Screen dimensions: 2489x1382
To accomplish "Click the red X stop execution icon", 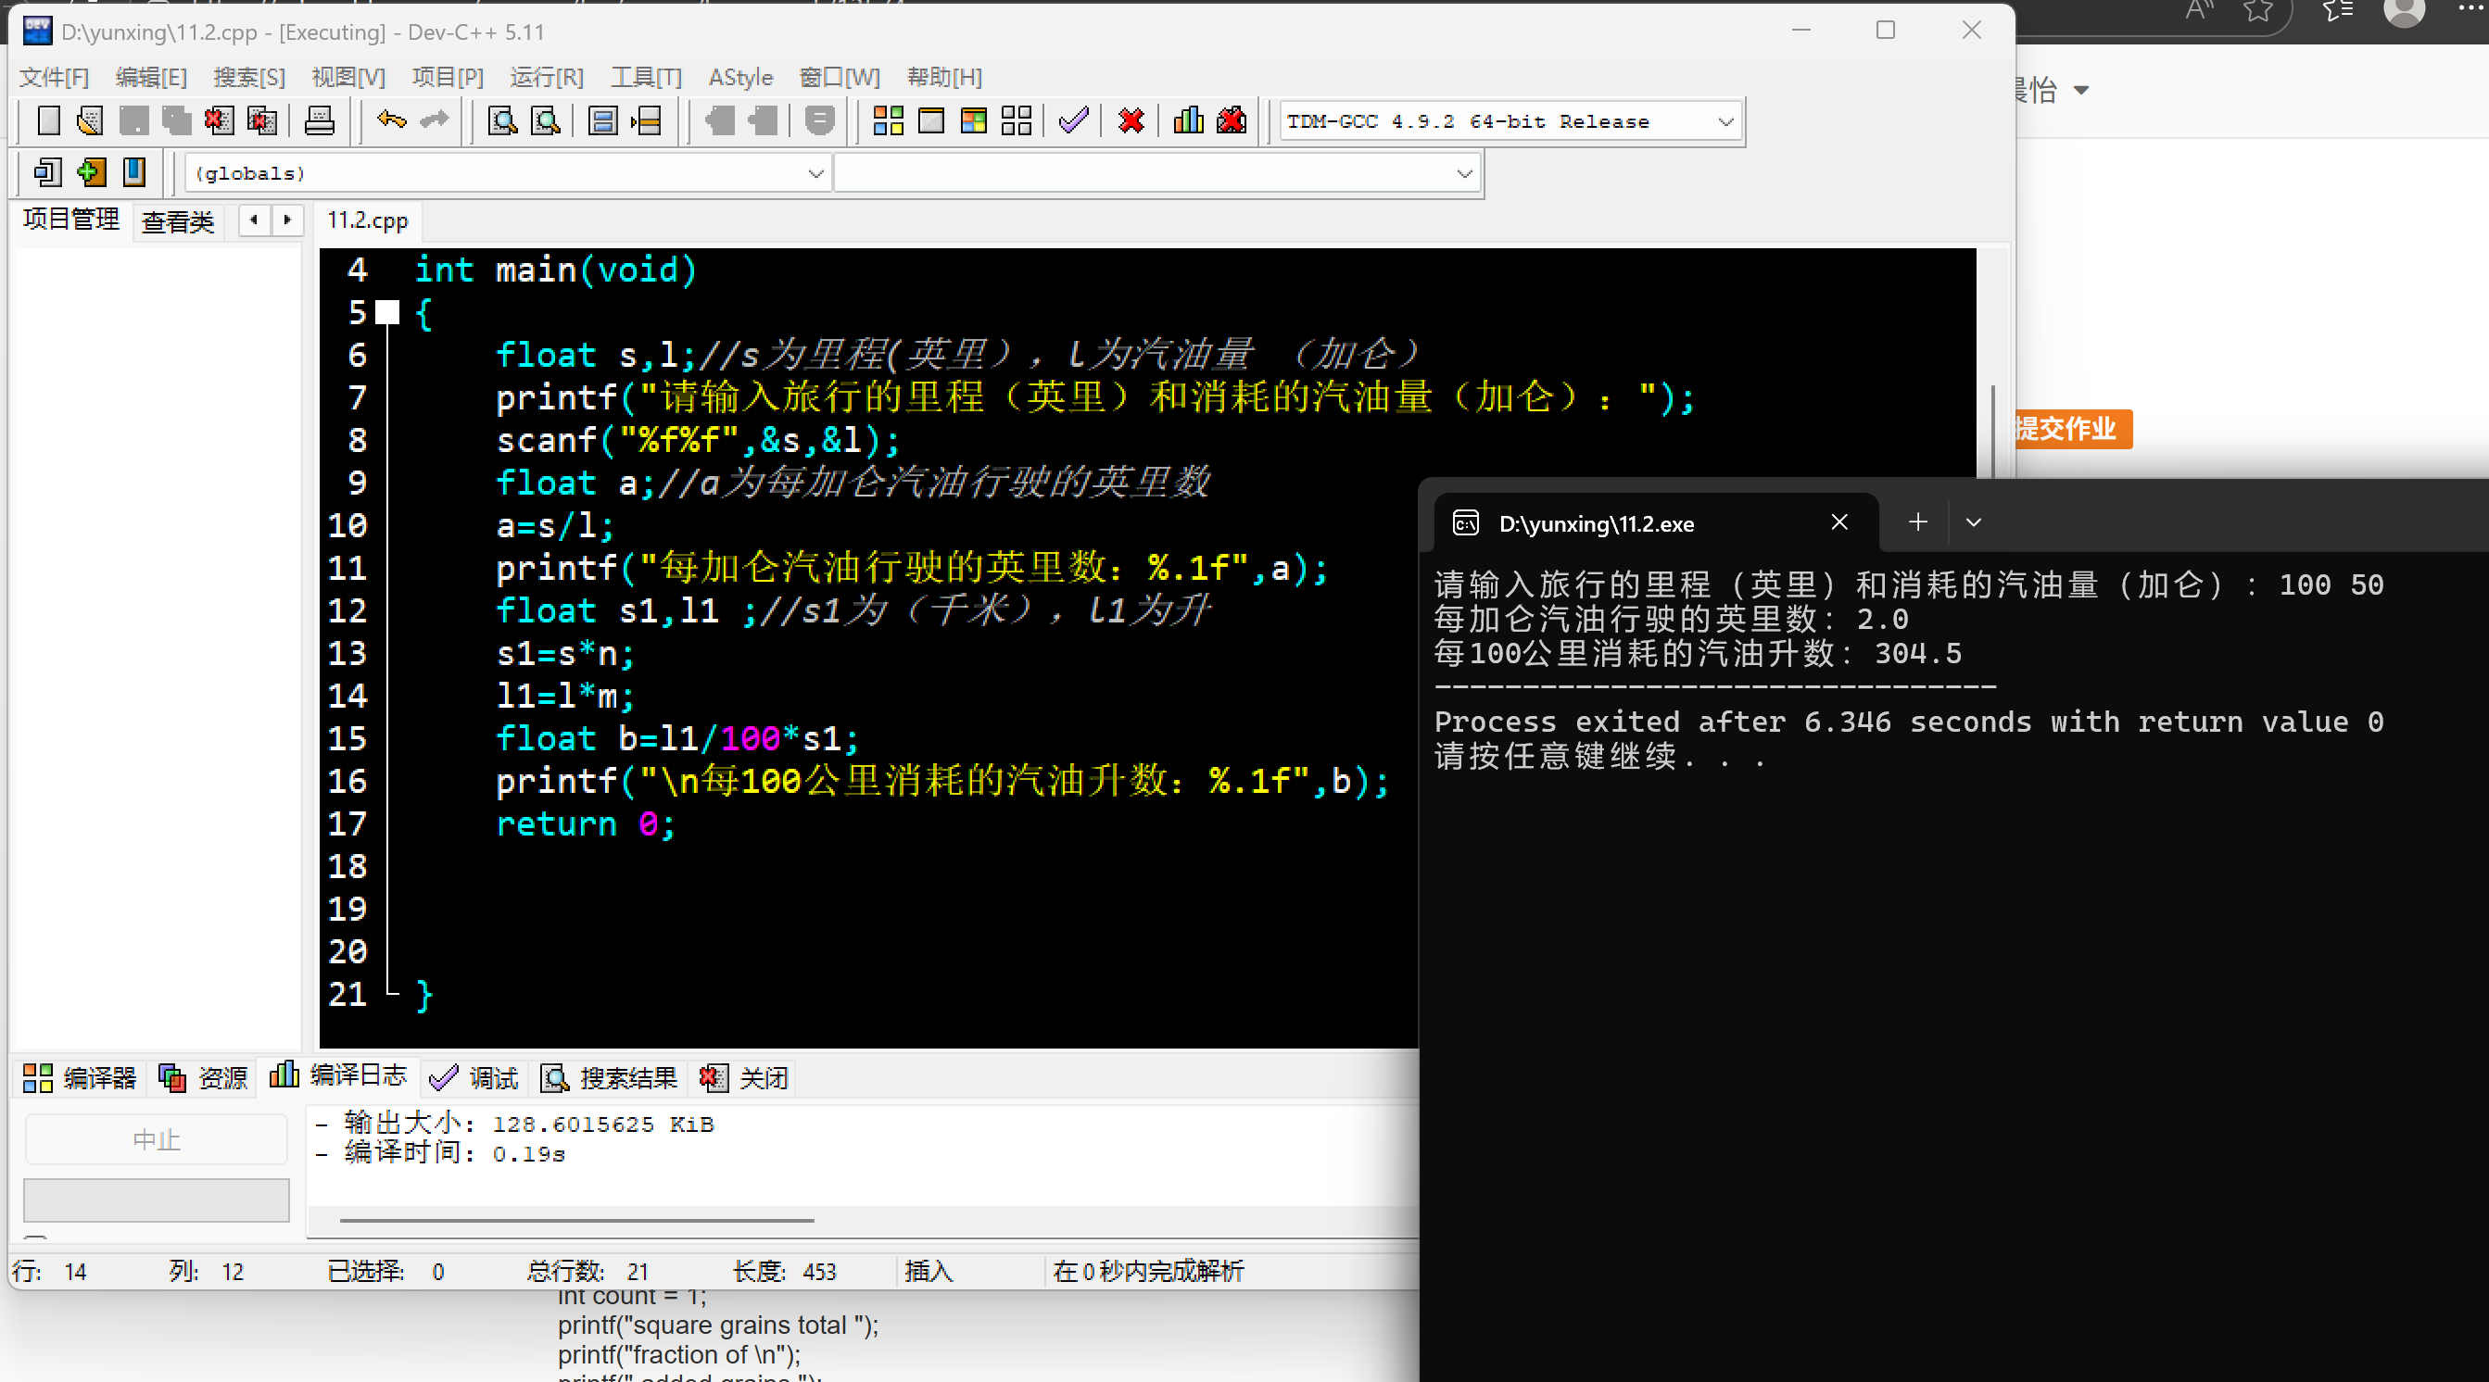I will (1131, 120).
